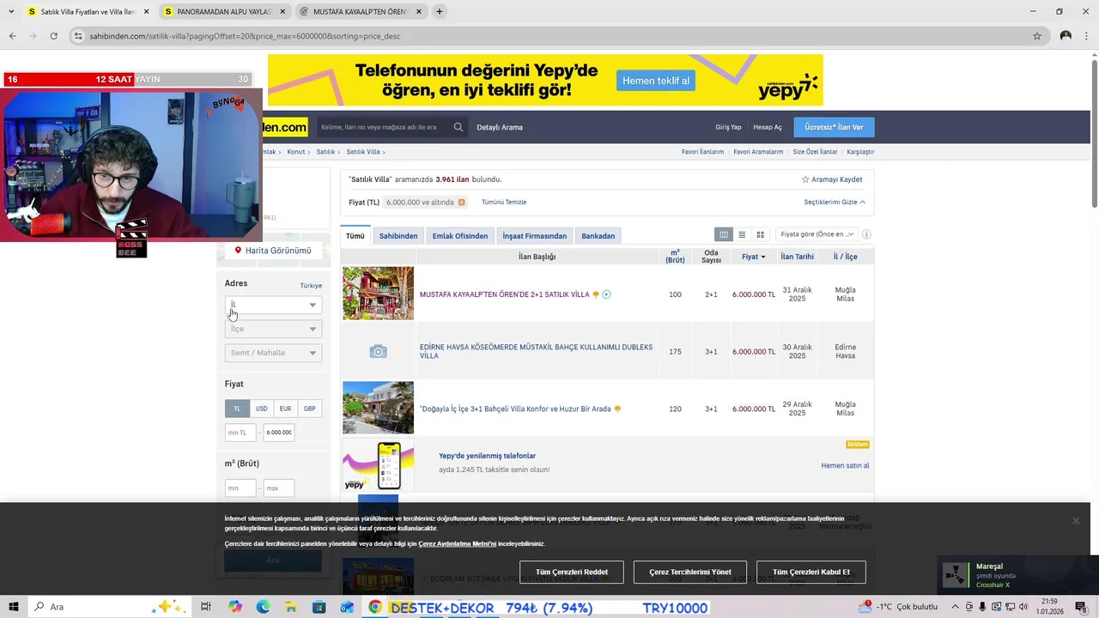The image size is (1099, 618).
Task: Select the Emlak Ofisinden tab
Action: pyautogui.click(x=460, y=236)
